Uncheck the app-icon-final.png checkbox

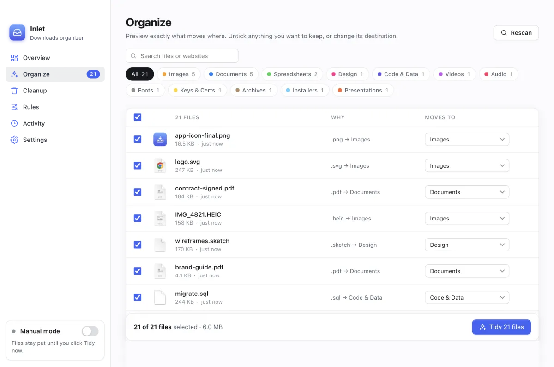click(138, 139)
